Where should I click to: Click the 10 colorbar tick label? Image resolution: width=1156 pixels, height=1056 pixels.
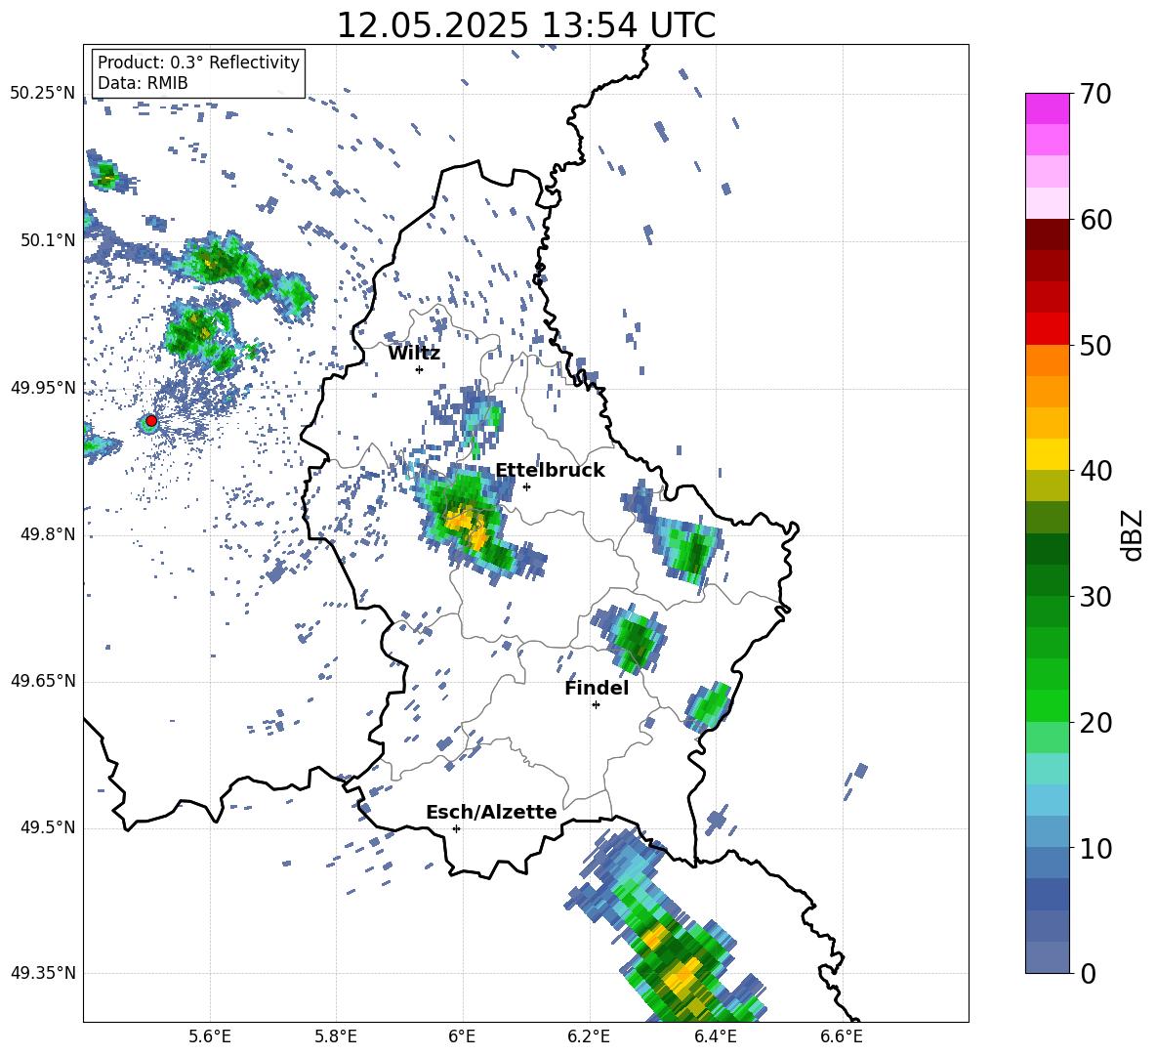tap(1094, 848)
